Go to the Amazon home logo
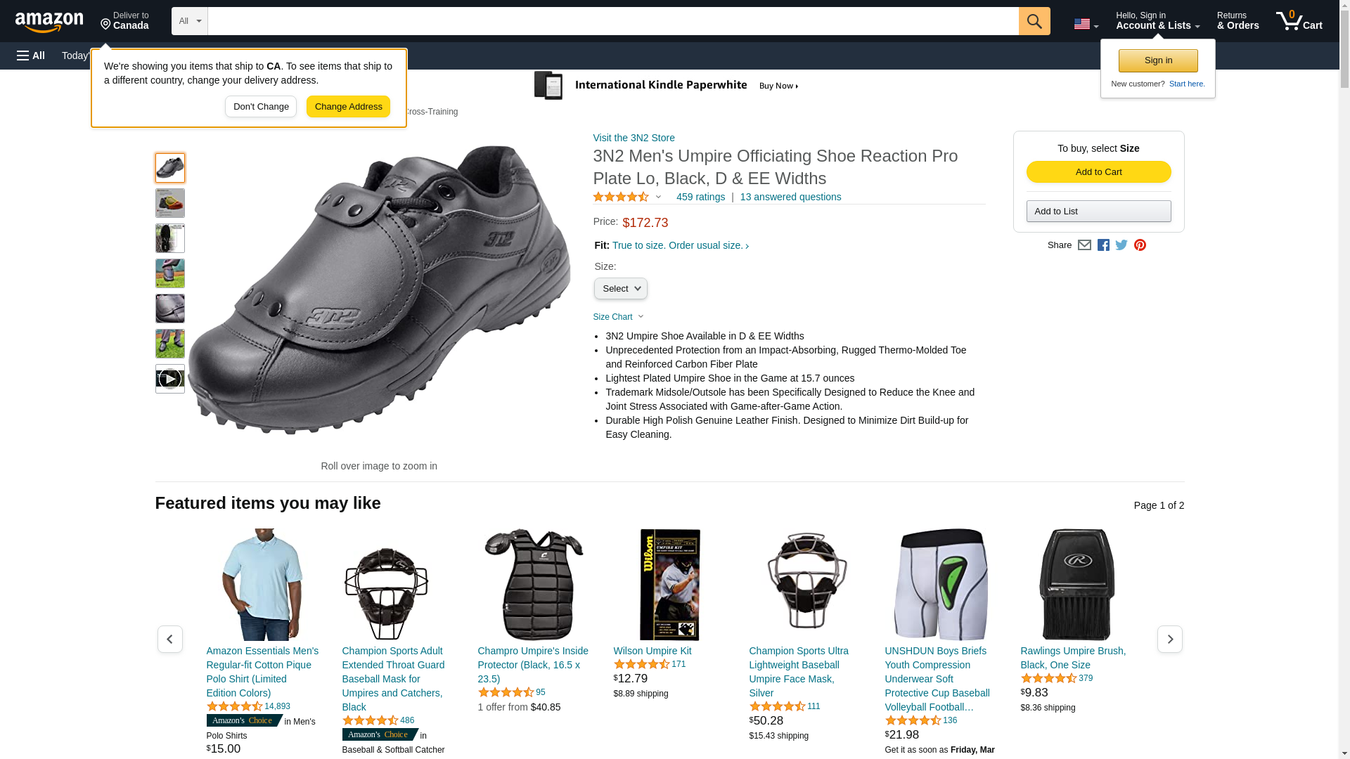The width and height of the screenshot is (1350, 759). [x=49, y=22]
